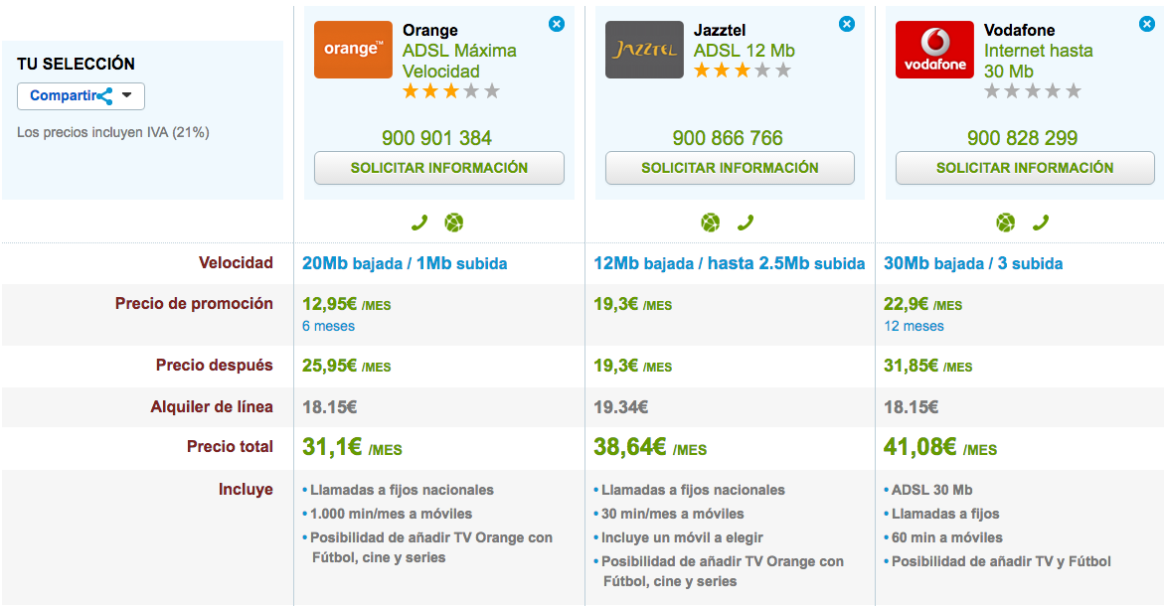Click the Orange star rating
This screenshot has width=1164, height=606.
click(451, 91)
